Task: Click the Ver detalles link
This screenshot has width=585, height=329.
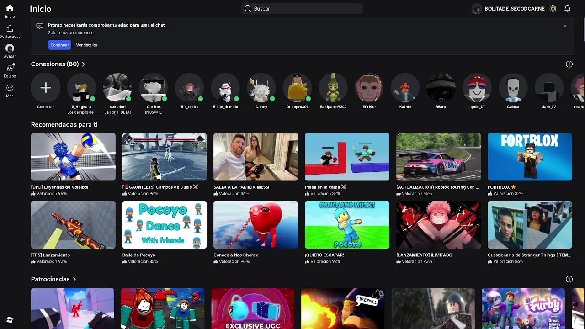Action: (x=87, y=45)
